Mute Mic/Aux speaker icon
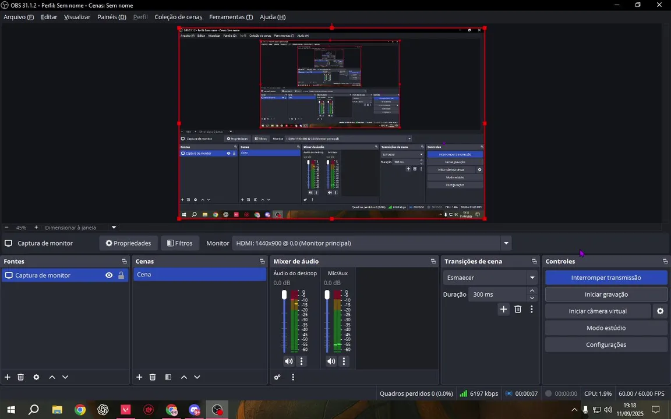Viewport: 671px width, 419px height. [x=331, y=361]
